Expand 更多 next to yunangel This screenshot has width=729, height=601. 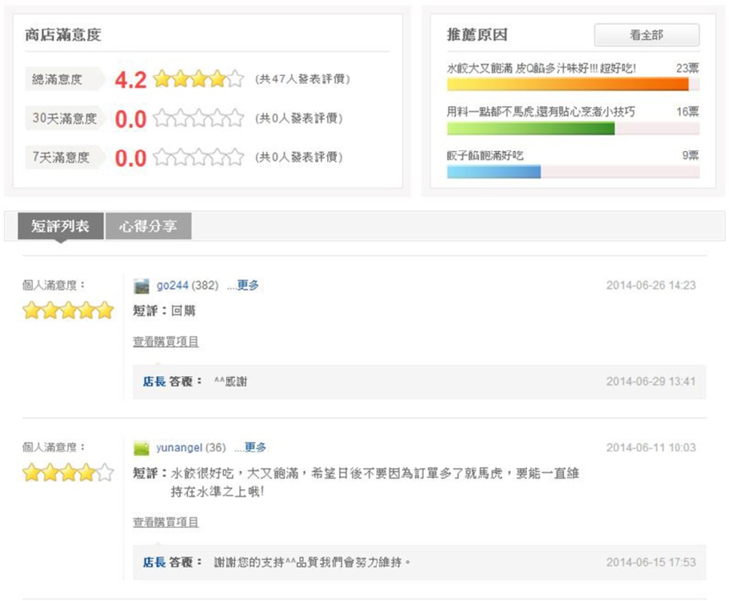[255, 448]
